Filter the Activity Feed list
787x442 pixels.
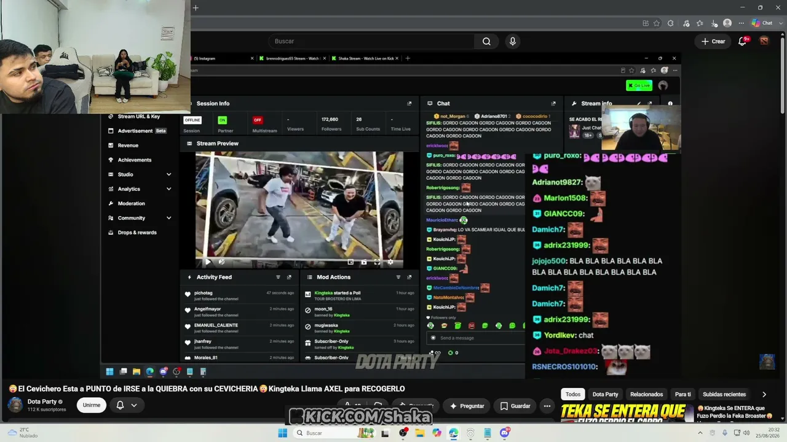278,277
